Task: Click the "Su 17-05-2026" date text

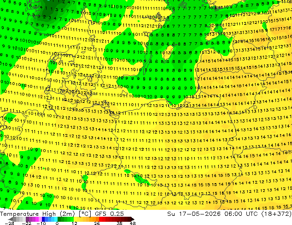Action: click(194, 214)
